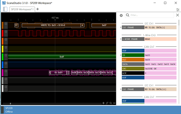Expand the CAN ID 0x00 row
Screen dimensions: 181x114
point(121,55)
